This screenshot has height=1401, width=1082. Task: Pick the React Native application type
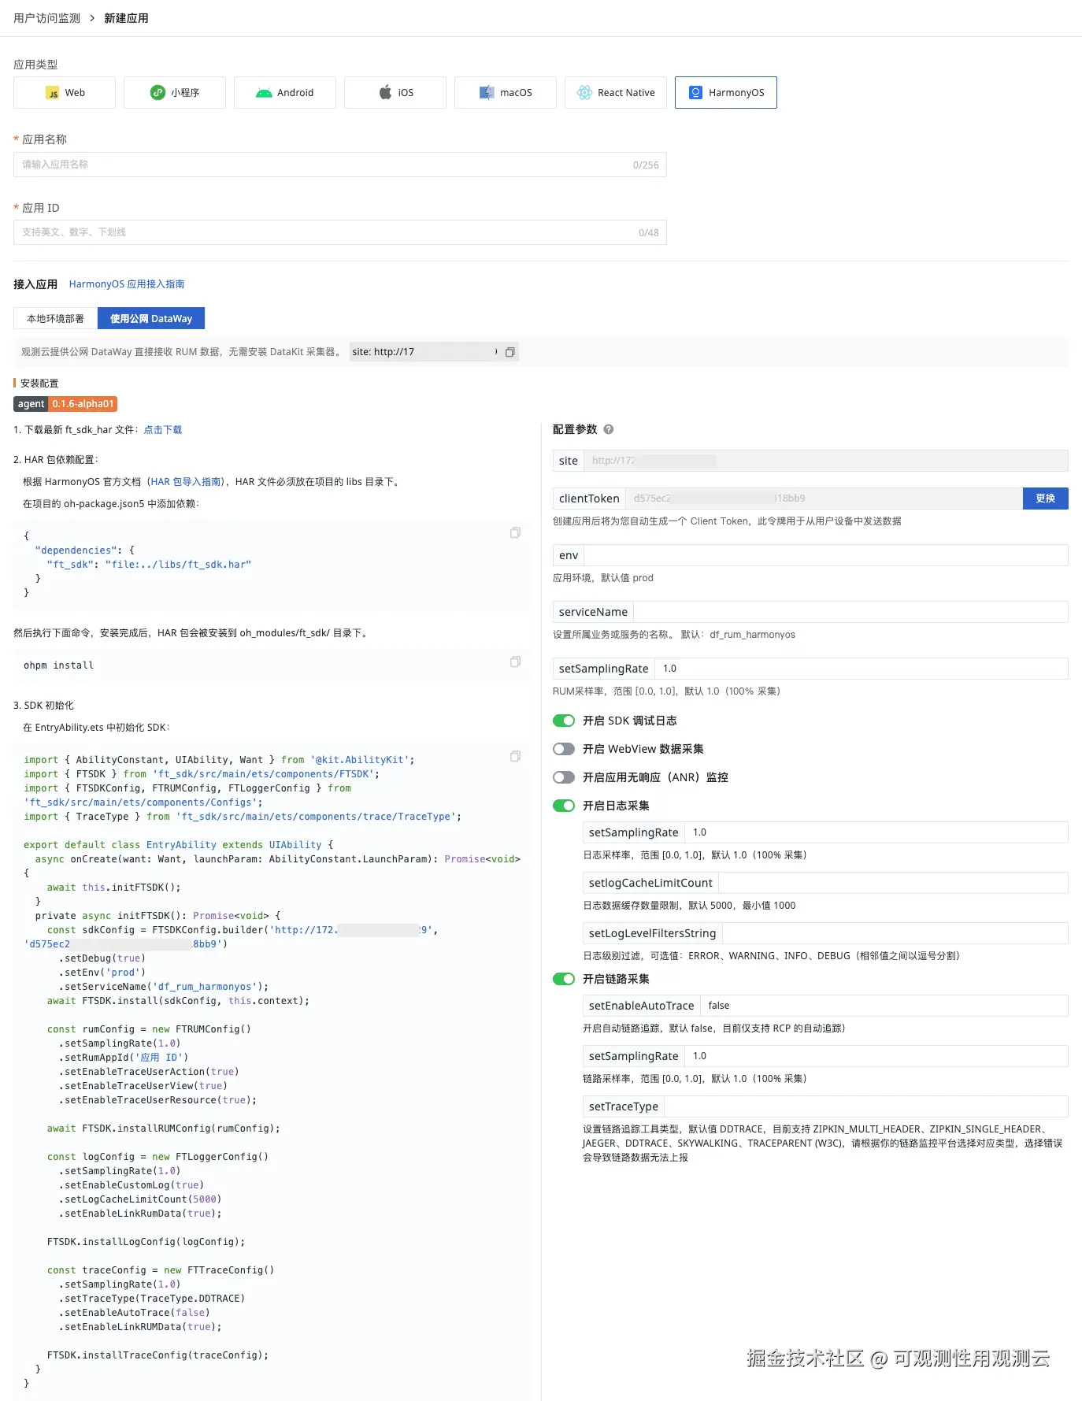coord(615,93)
